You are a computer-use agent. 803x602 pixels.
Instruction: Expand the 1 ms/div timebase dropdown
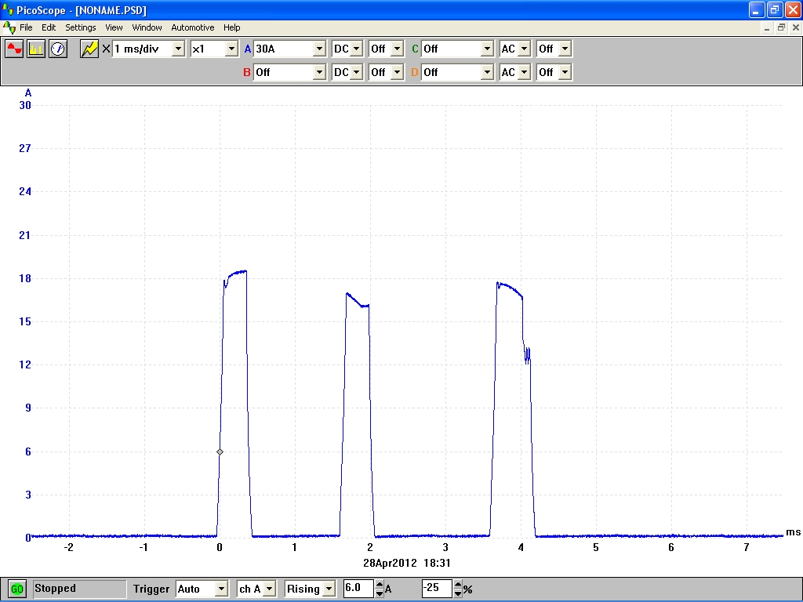[178, 49]
